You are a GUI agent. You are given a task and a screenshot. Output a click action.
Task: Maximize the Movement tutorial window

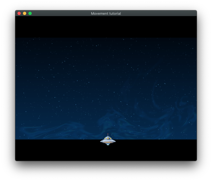coord(30,13)
